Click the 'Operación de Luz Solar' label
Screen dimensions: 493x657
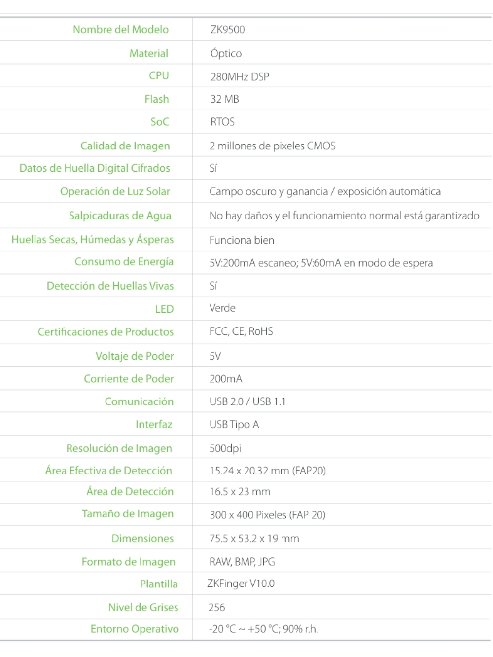click(115, 191)
